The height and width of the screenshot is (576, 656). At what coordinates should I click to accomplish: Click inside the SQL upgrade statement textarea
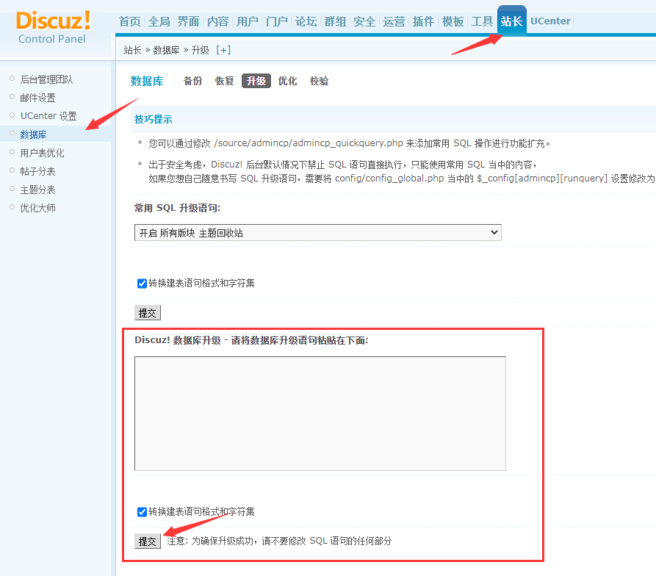click(x=320, y=414)
